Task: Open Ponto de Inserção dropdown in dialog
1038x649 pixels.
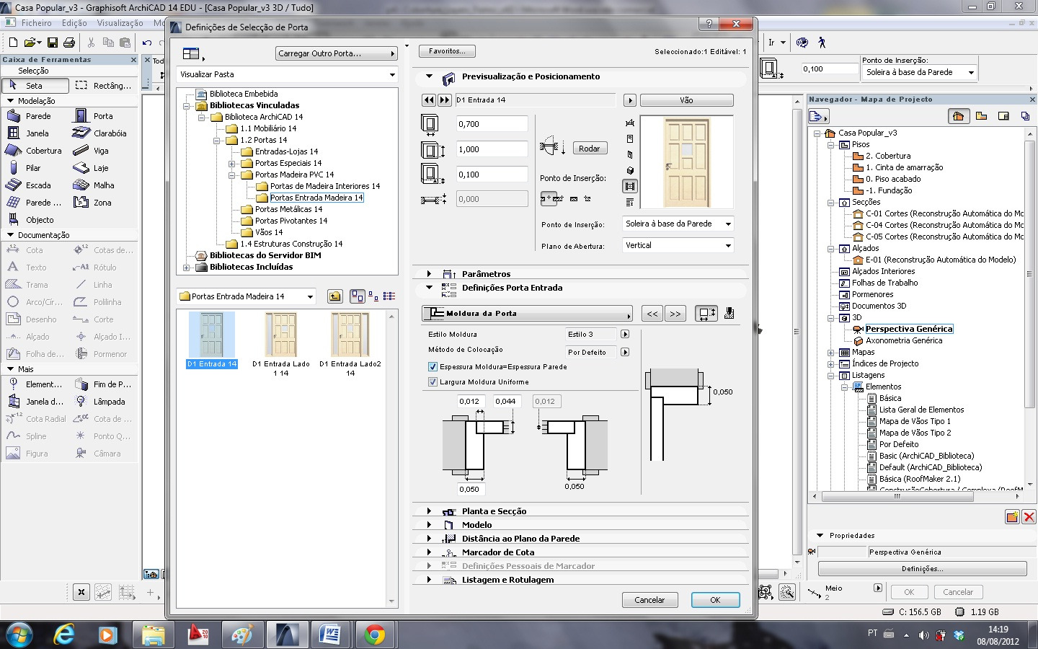Action: tap(678, 224)
